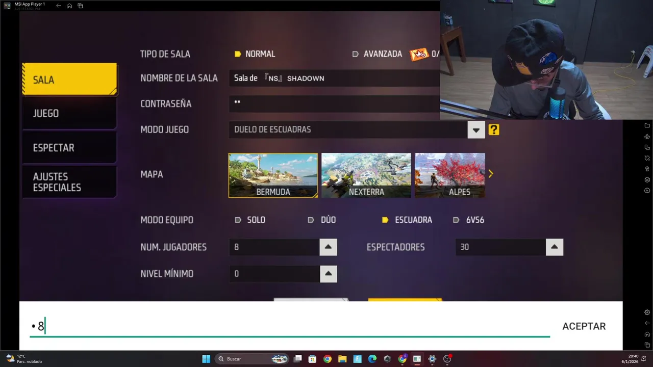Click the Espectadores value 30
This screenshot has width=653, height=367.
[x=500, y=247]
